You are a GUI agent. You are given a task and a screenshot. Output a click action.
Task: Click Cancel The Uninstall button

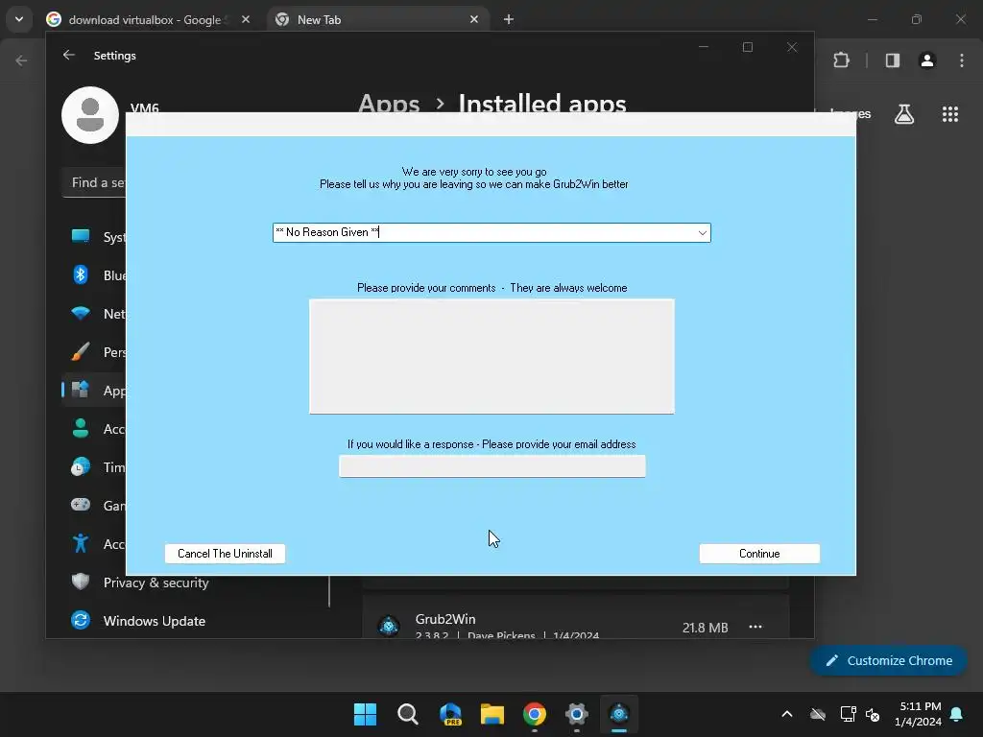pos(225,554)
